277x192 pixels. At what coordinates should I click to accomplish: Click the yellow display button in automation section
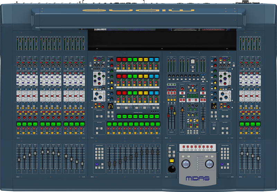[x=171, y=160]
